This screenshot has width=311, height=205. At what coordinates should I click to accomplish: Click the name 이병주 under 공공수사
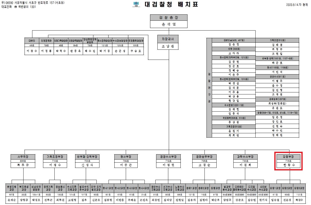[x=277, y=81]
